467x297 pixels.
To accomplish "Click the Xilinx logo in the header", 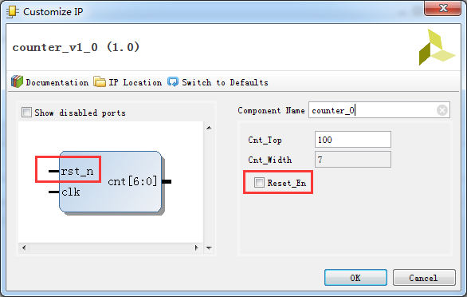I will pyautogui.click(x=437, y=47).
